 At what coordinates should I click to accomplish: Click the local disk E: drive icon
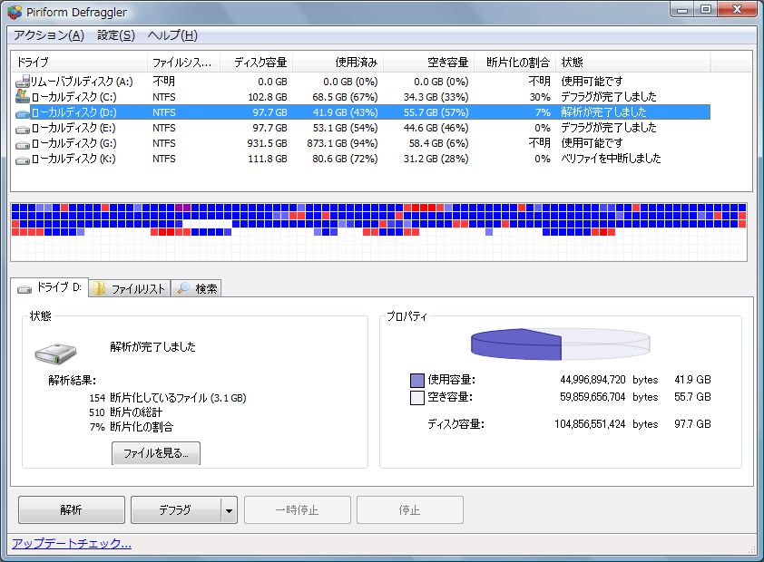click(23, 130)
